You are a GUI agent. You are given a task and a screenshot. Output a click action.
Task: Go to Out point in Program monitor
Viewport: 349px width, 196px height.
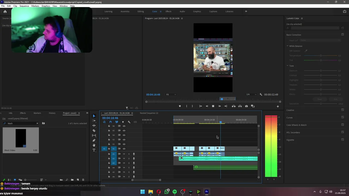click(x=226, y=106)
